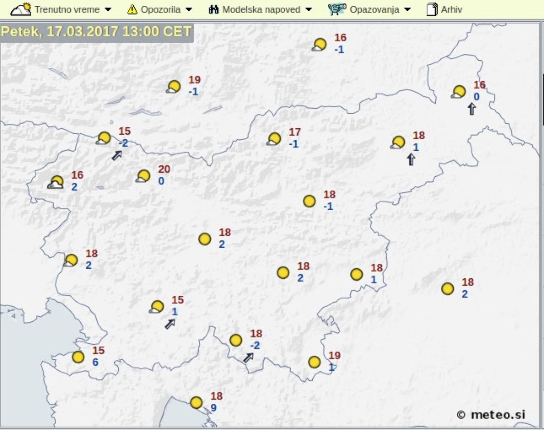This screenshot has height=430, width=544.
Task: Expand the Opazovanja dropdown arrow
Action: tap(407, 10)
